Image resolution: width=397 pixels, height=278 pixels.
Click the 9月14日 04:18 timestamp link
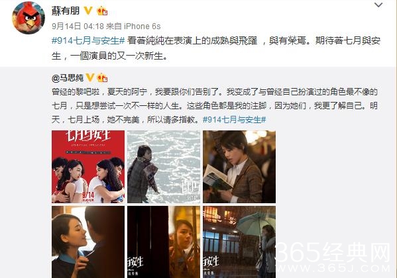point(78,26)
